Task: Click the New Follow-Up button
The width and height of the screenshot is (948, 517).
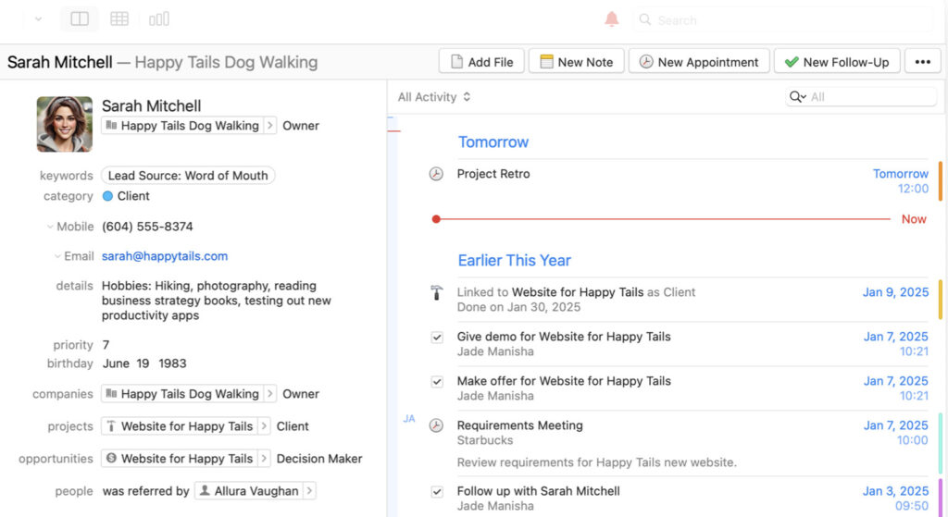Action: [x=836, y=62]
